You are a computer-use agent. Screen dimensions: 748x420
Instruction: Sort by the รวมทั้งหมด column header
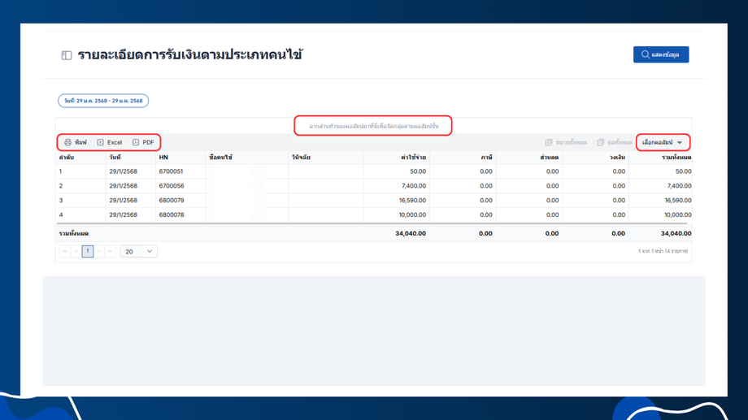point(676,157)
